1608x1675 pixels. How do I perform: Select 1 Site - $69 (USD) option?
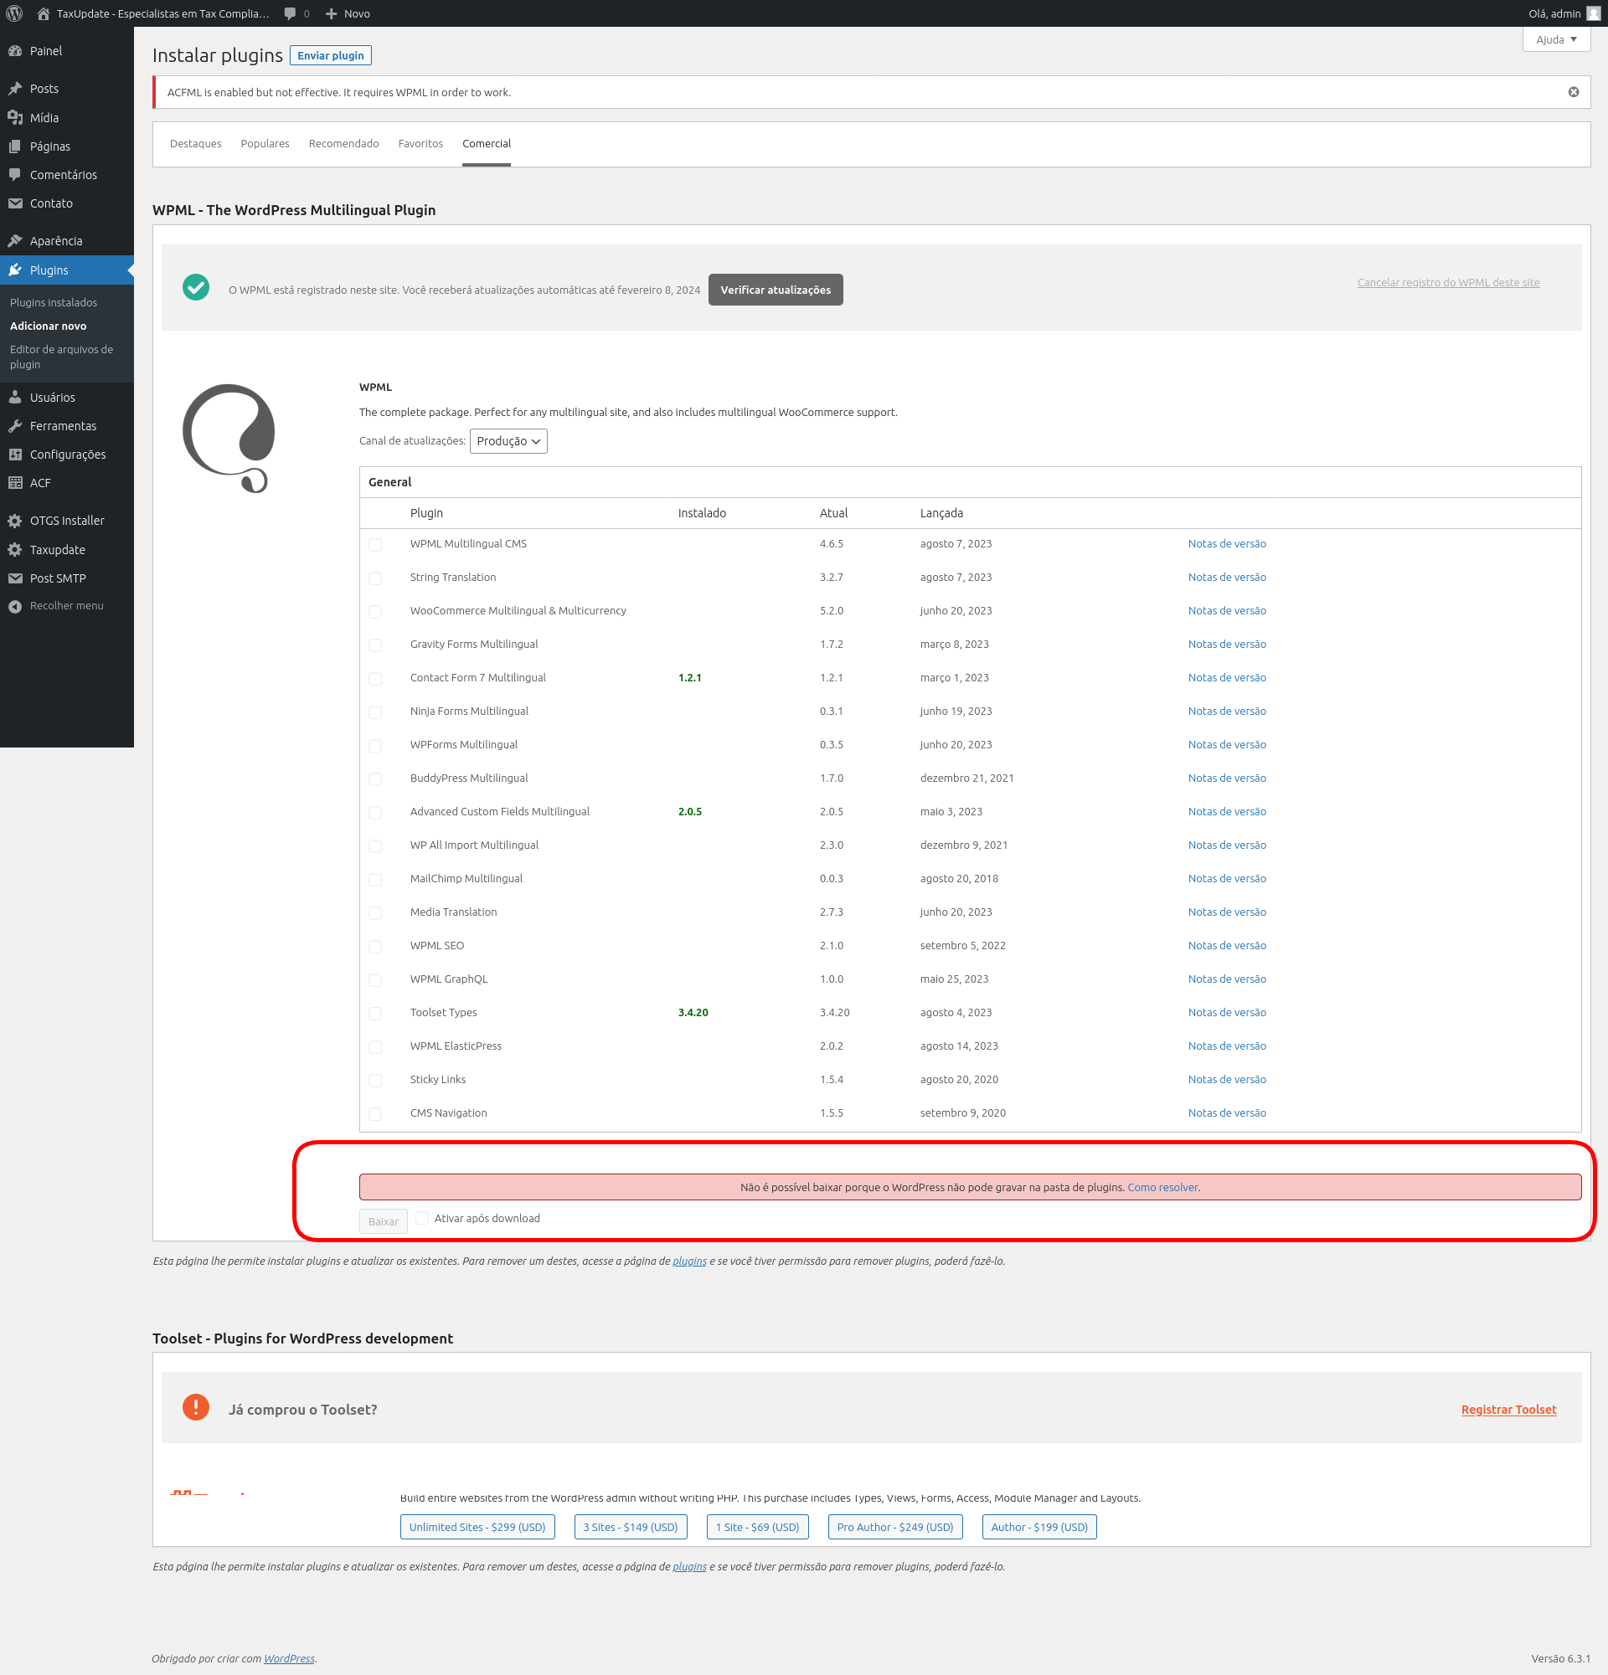point(757,1527)
